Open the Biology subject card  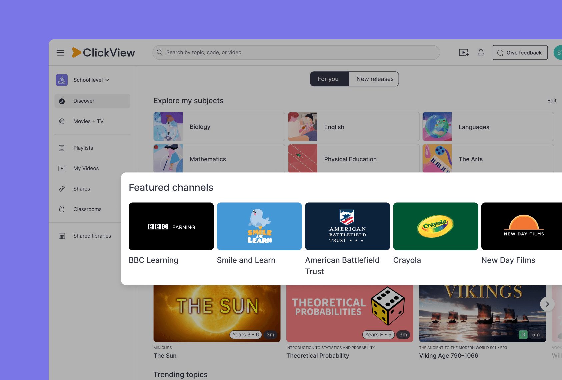[x=219, y=127]
